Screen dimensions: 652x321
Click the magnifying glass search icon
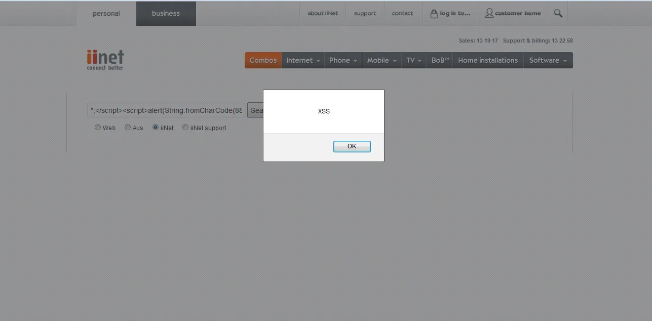(x=558, y=14)
